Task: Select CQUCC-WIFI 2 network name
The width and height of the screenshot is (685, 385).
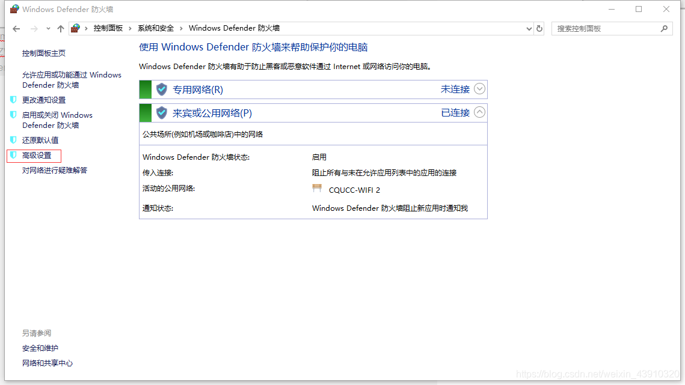Action: 354,190
